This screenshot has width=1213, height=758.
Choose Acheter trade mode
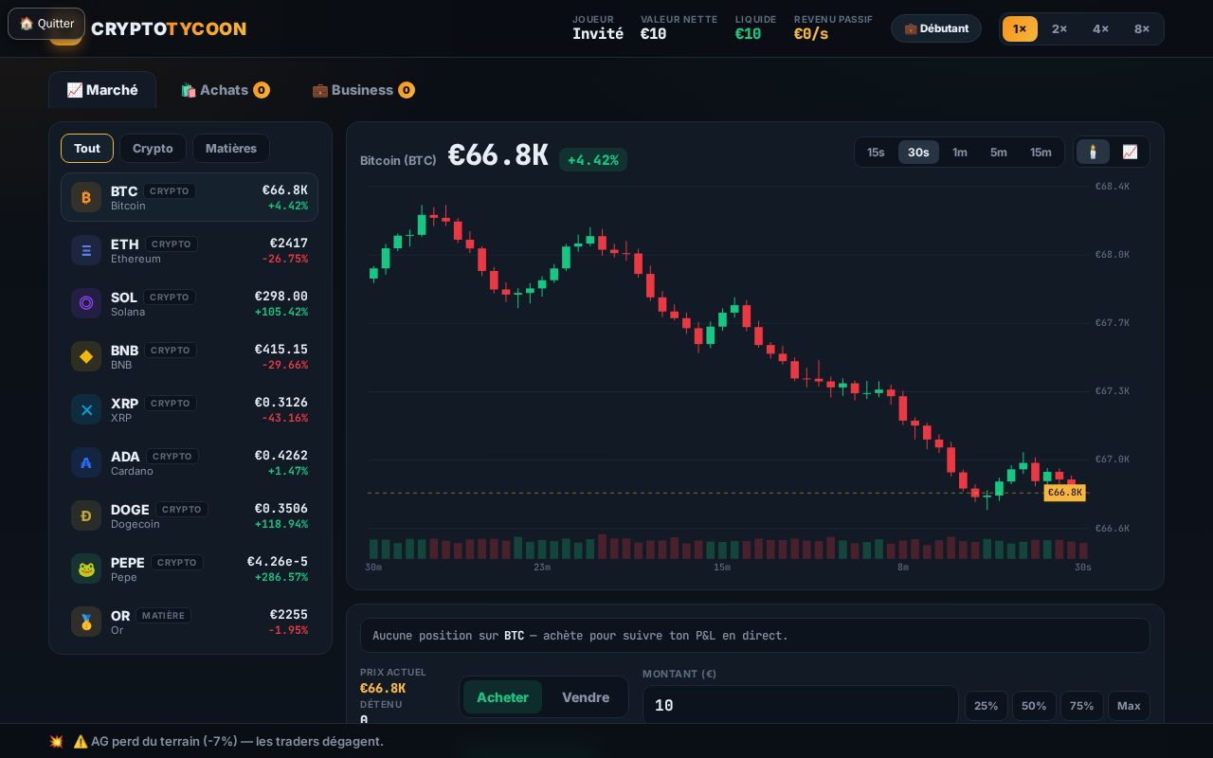pyautogui.click(x=502, y=697)
